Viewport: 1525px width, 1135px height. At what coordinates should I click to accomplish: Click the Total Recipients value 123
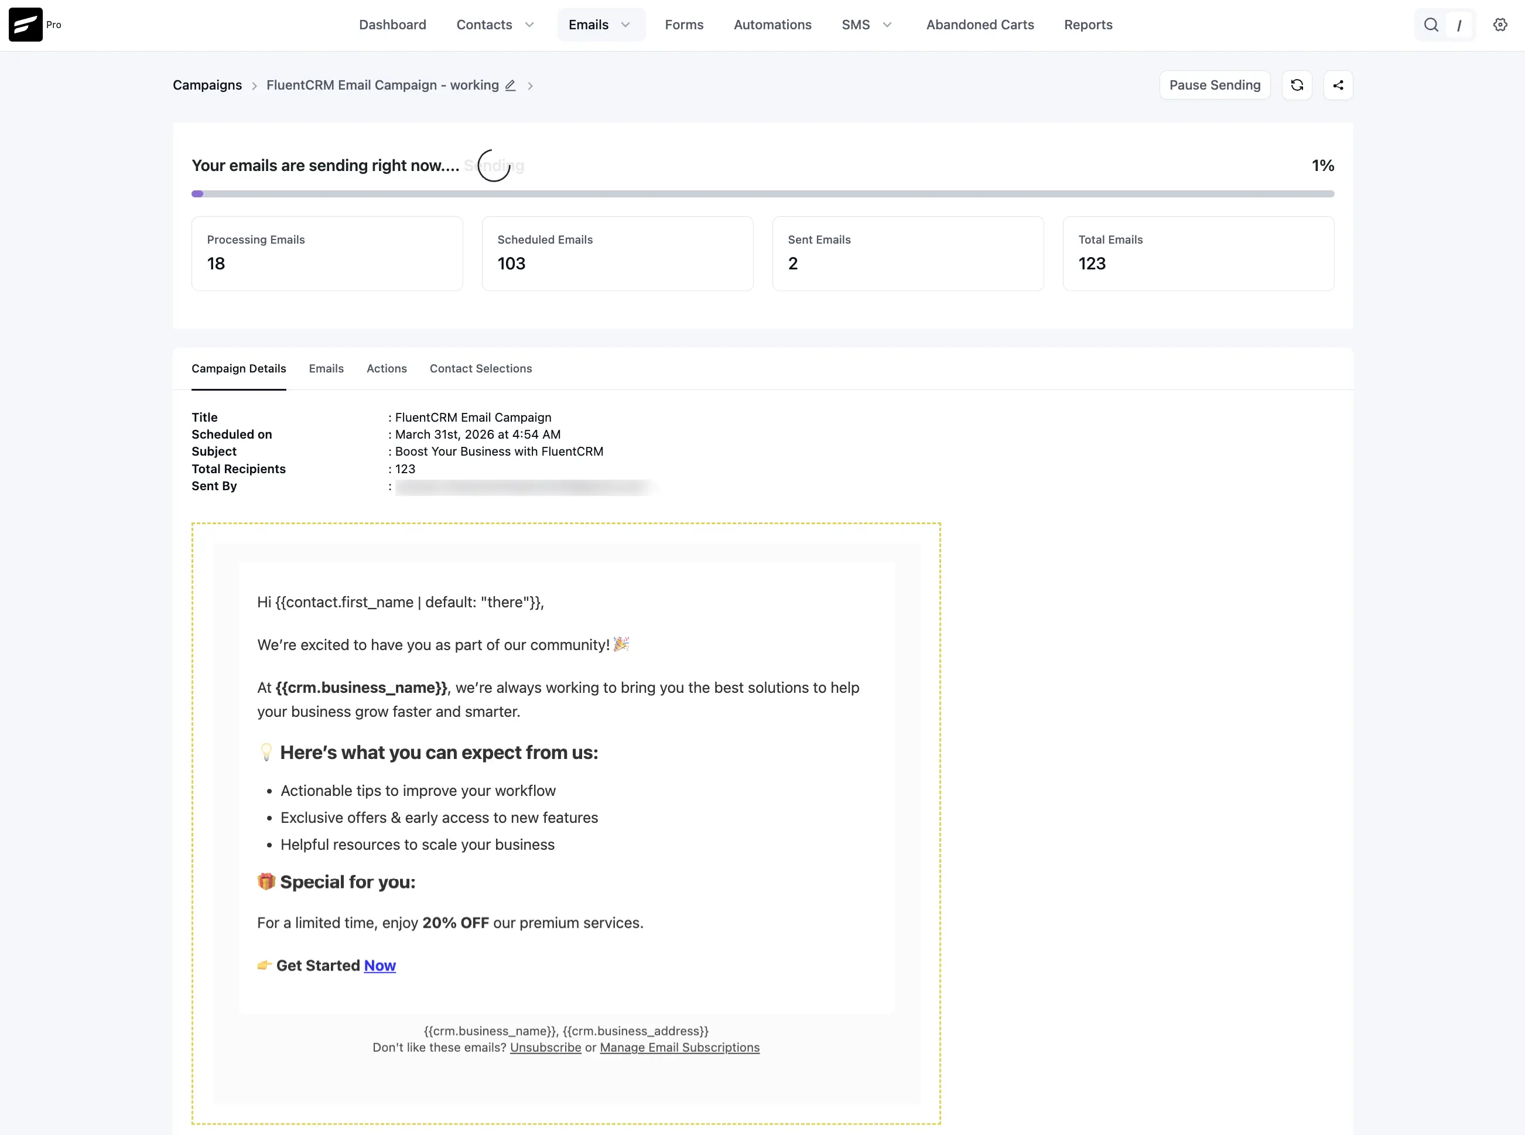(x=405, y=469)
